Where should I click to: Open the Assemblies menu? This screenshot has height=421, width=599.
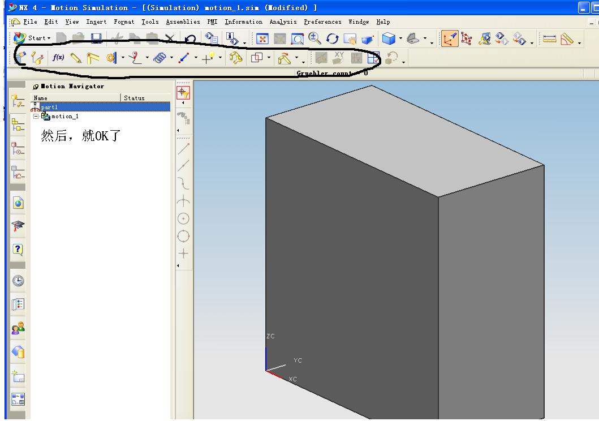(183, 22)
